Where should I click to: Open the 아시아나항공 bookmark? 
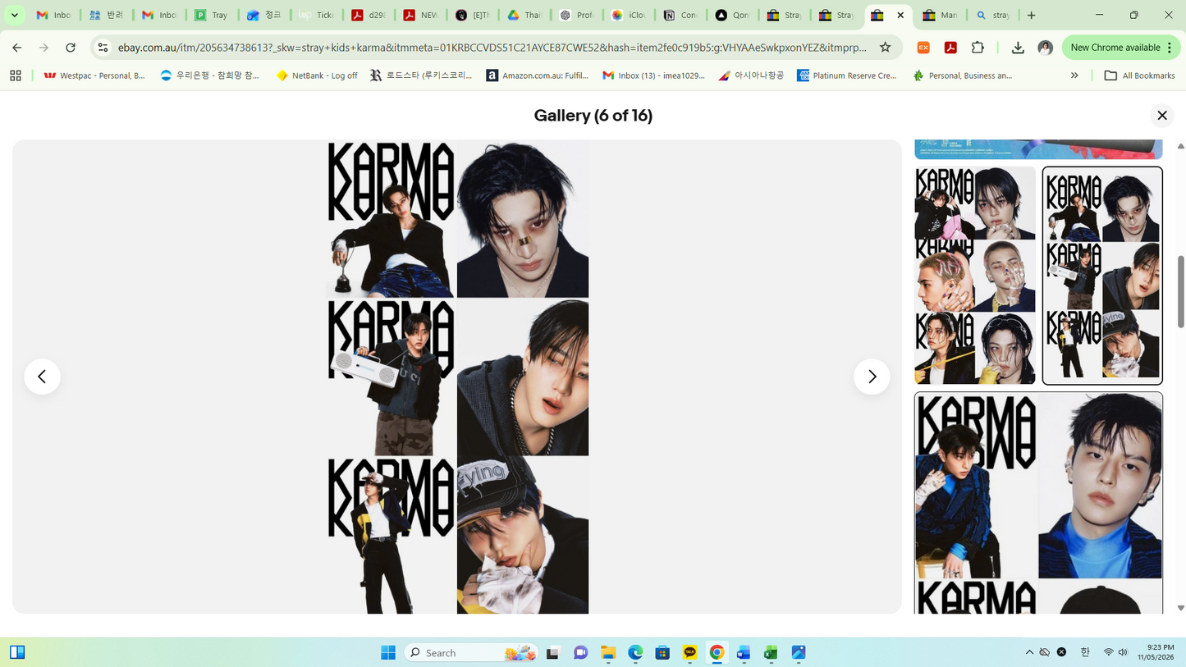(751, 75)
